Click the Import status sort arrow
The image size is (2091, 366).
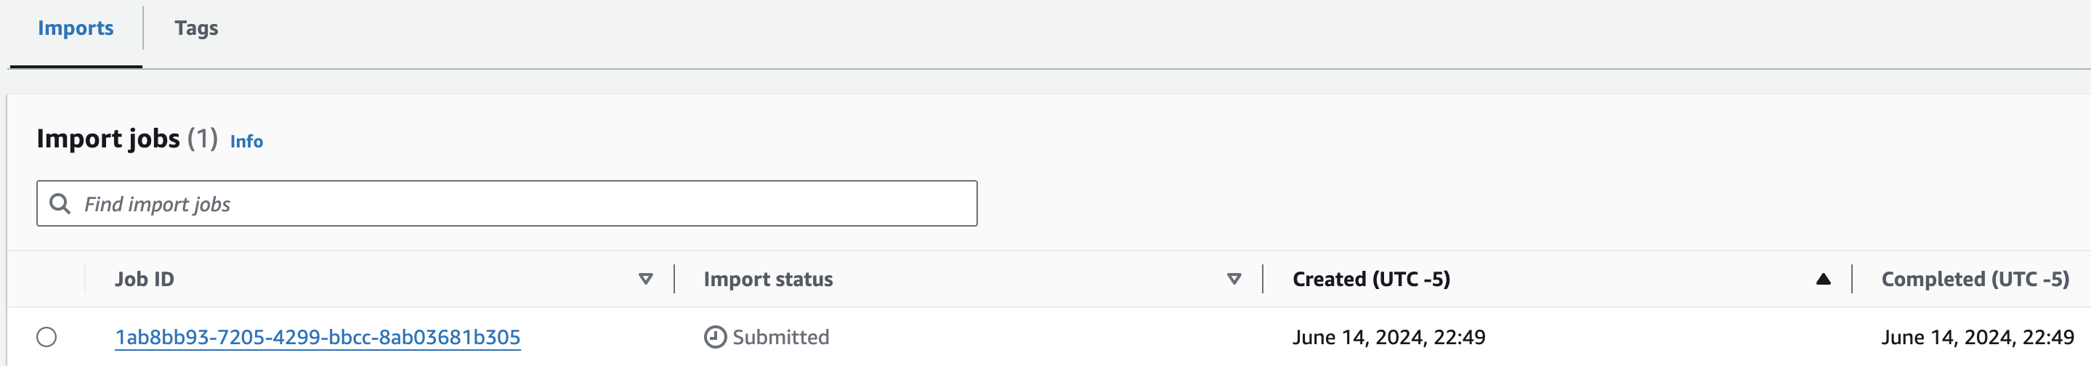click(1234, 279)
